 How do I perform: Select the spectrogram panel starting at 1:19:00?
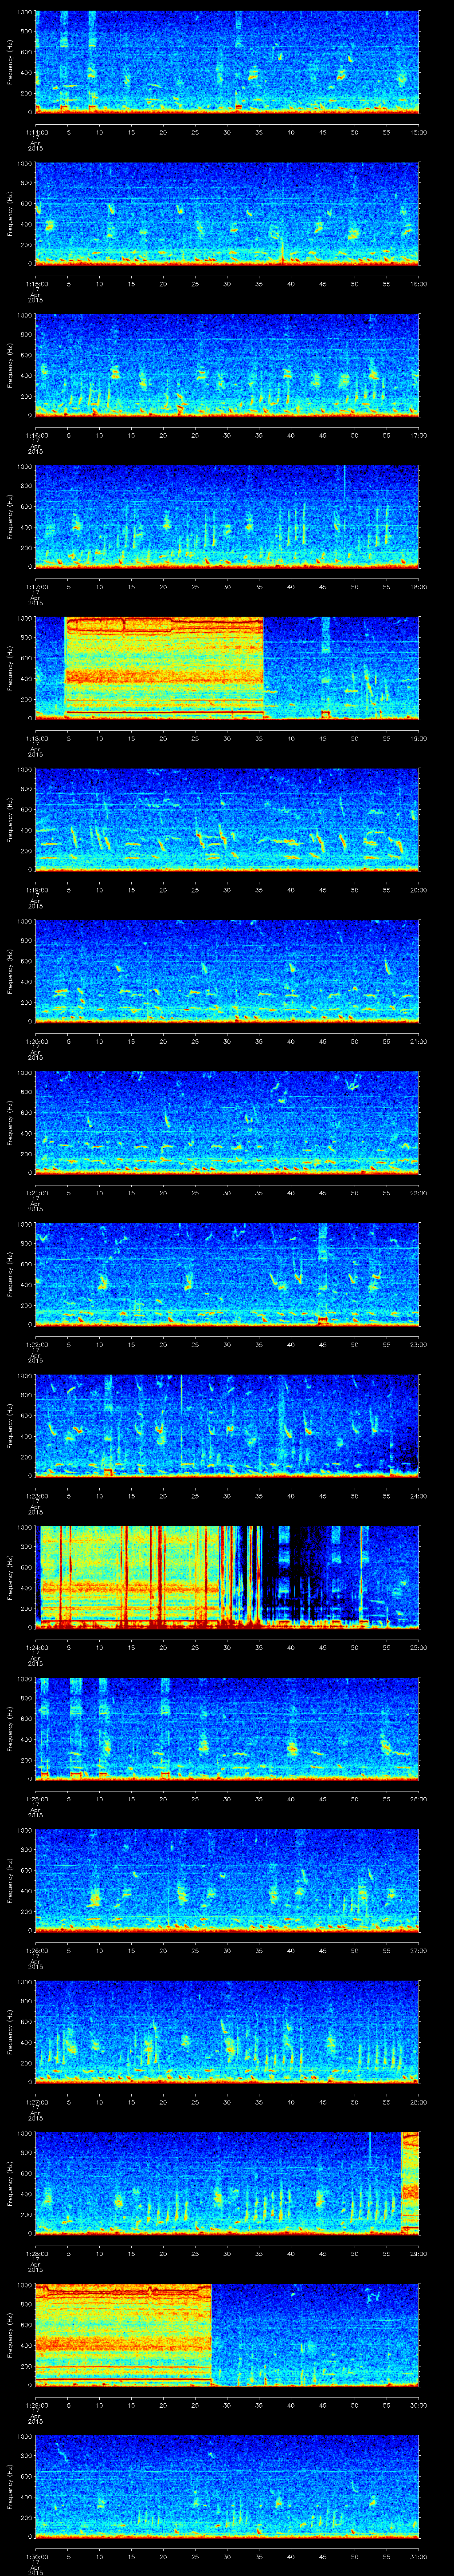pyautogui.click(x=227, y=819)
